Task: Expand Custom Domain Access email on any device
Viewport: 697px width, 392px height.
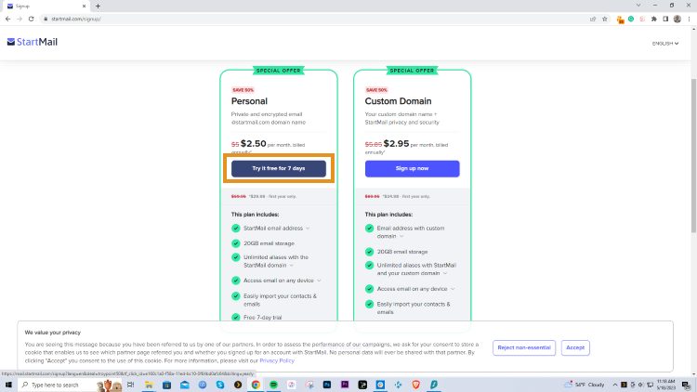Action: click(453, 289)
